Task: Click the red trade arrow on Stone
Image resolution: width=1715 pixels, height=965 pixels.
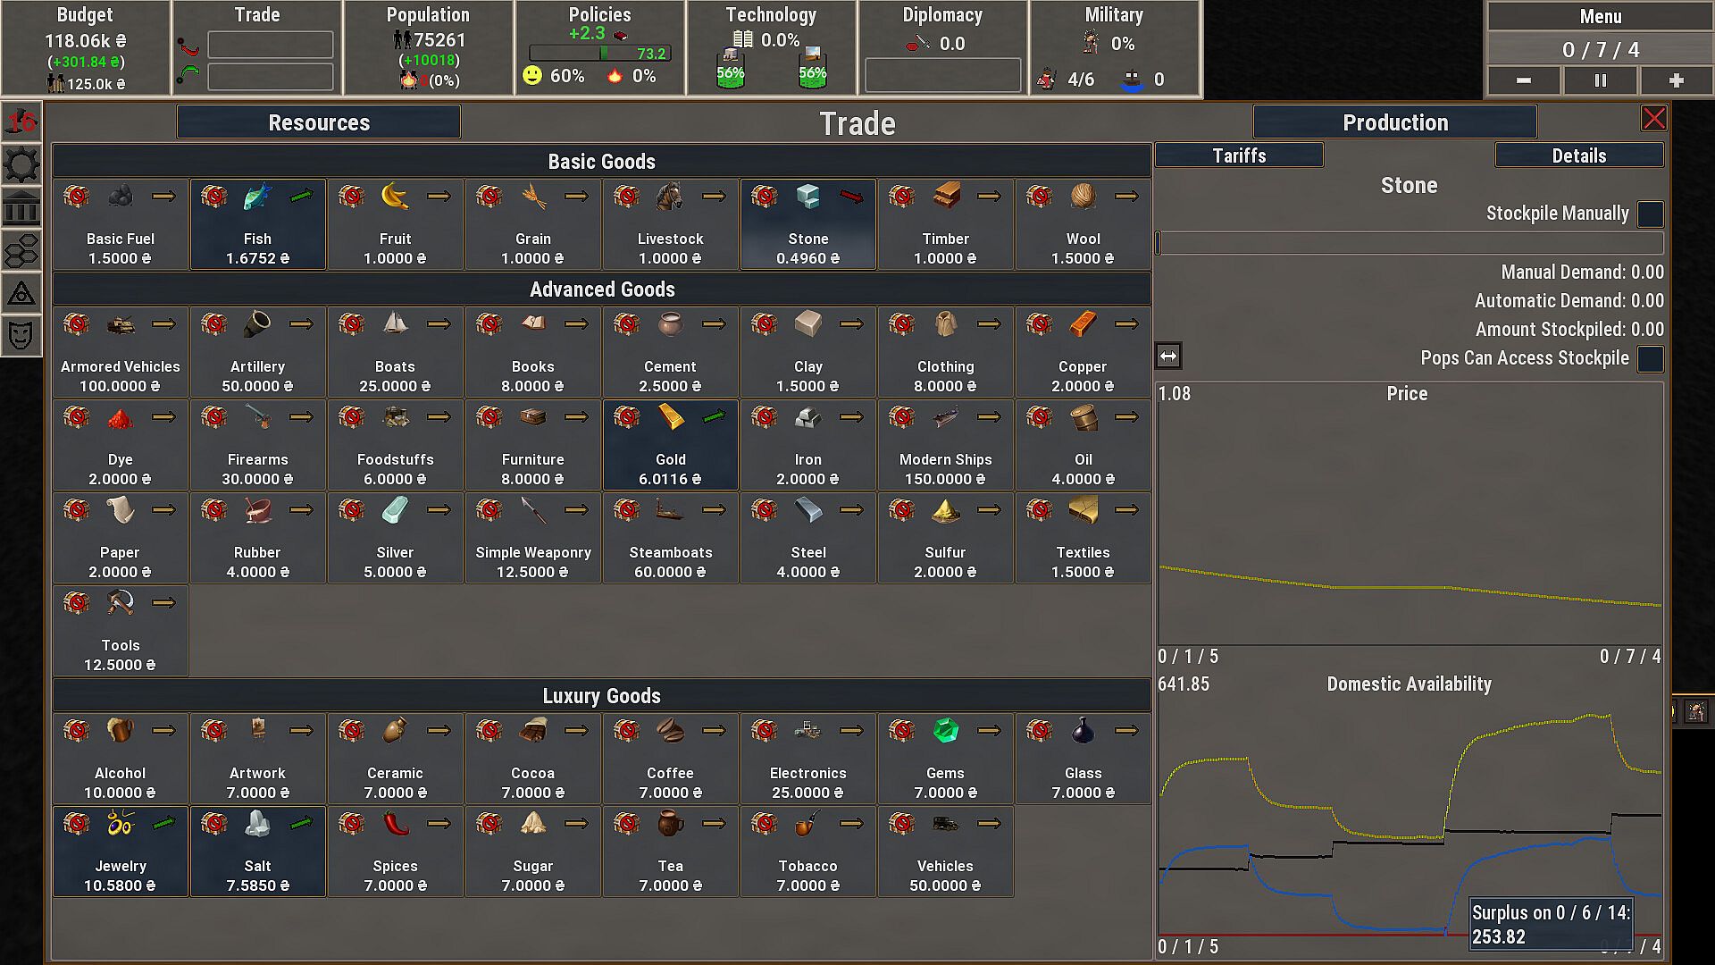Action: click(x=851, y=197)
